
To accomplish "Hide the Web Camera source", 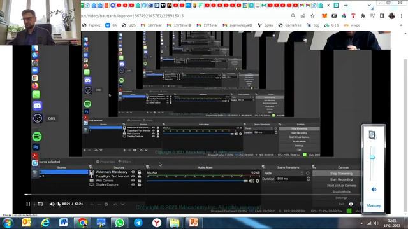I will pyautogui.click(x=133, y=181).
